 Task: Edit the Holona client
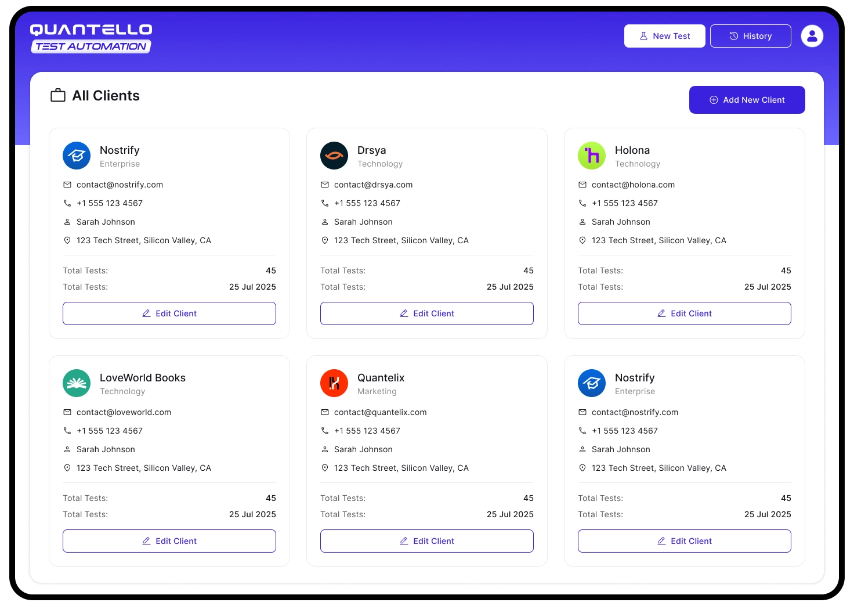[685, 313]
